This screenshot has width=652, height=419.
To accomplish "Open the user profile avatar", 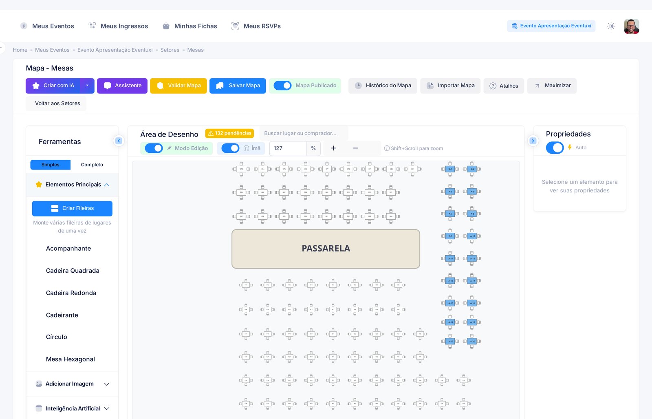I will tap(632, 26).
